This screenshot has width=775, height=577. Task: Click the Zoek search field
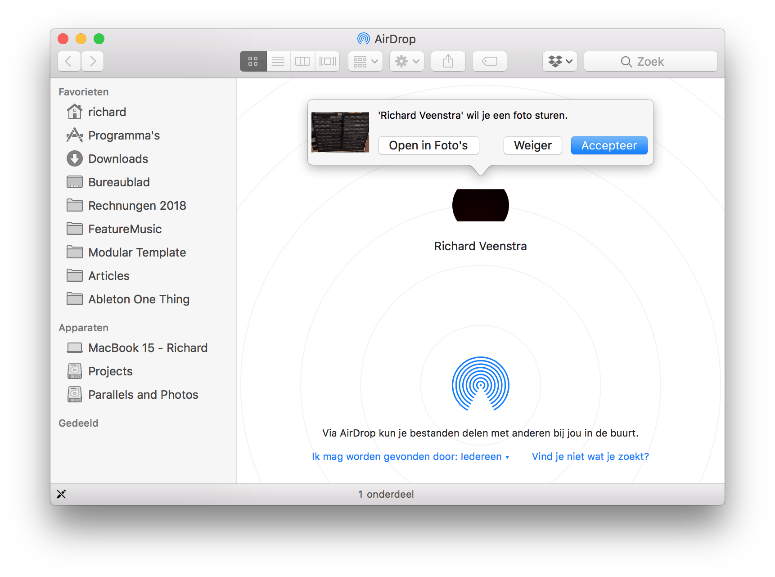651,61
